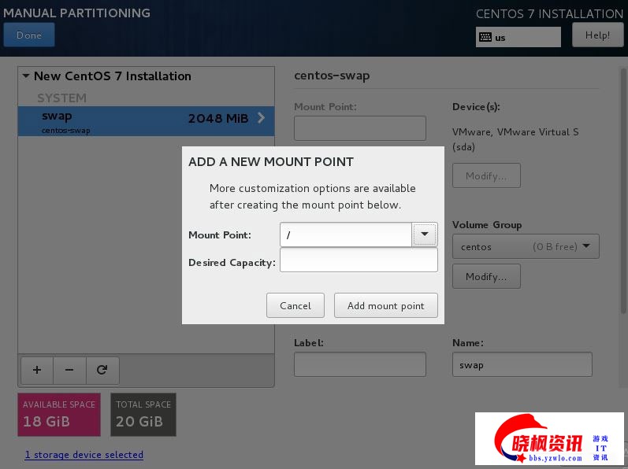Click the Mount Point text entry in dialog
The height and width of the screenshot is (469, 628).
pos(346,234)
